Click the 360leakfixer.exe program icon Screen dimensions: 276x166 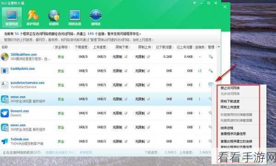coord(5,57)
